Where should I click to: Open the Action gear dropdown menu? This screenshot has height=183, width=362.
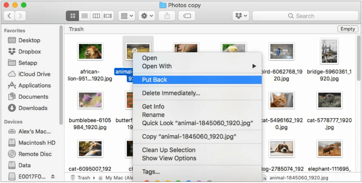click(x=147, y=16)
